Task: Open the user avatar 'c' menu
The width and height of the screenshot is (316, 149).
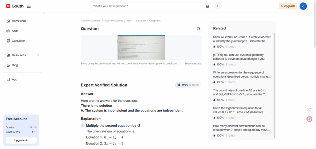Action: (x=303, y=6)
